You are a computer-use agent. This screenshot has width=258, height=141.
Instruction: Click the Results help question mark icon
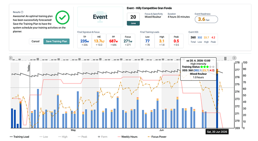tap(22, 12)
